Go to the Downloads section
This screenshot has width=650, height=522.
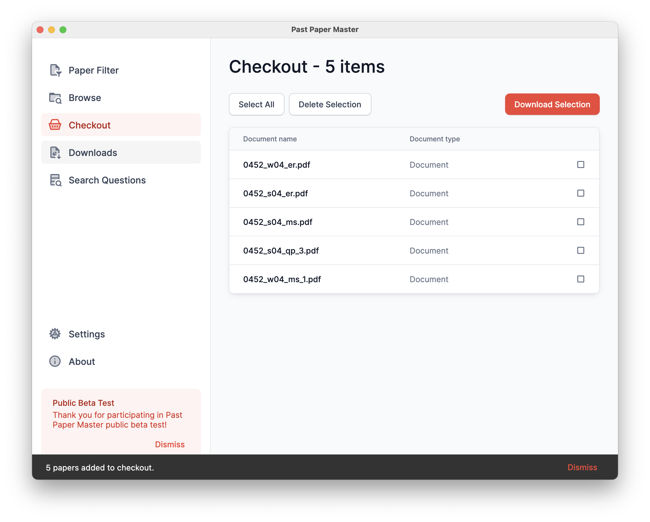(x=93, y=153)
